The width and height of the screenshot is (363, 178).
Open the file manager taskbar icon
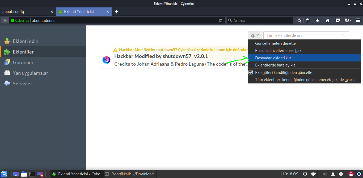click(x=24, y=174)
